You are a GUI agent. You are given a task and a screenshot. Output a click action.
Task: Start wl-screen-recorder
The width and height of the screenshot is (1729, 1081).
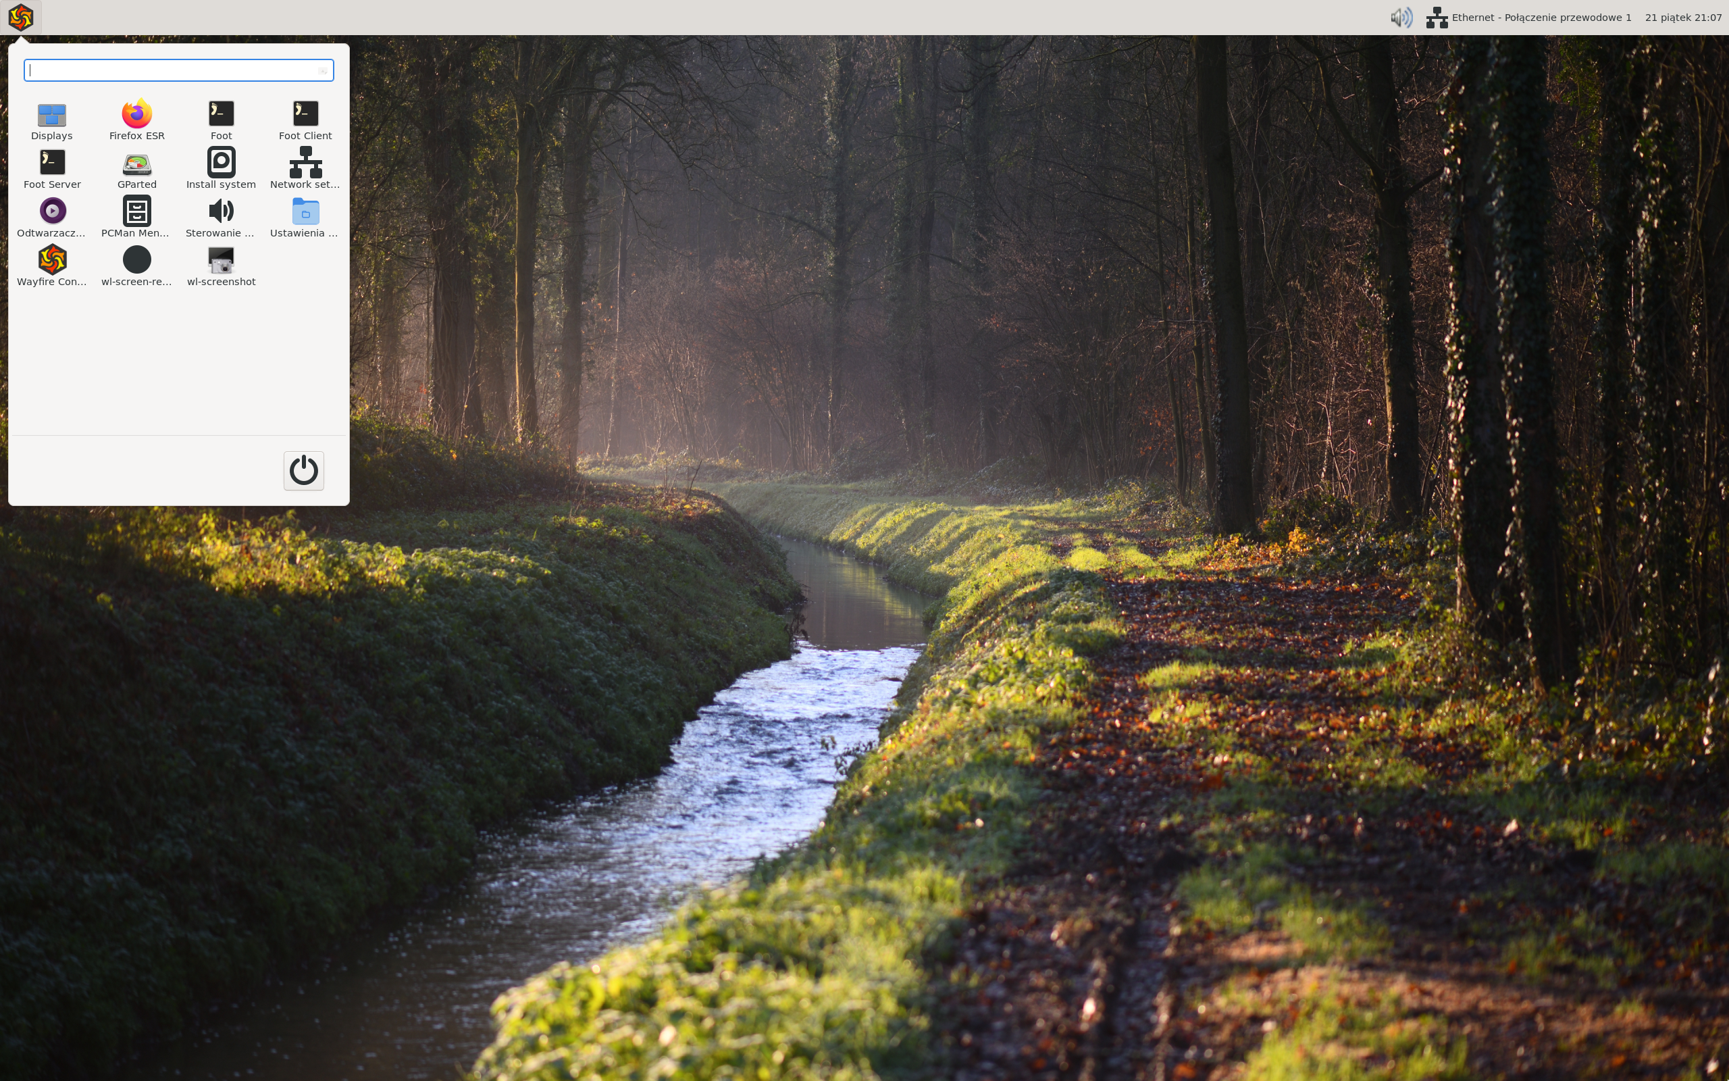pyautogui.click(x=136, y=267)
